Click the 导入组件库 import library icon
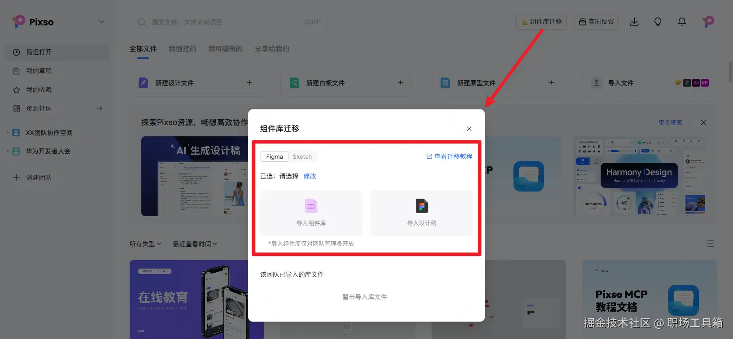Screen dimensions: 733x339 (x=311, y=206)
